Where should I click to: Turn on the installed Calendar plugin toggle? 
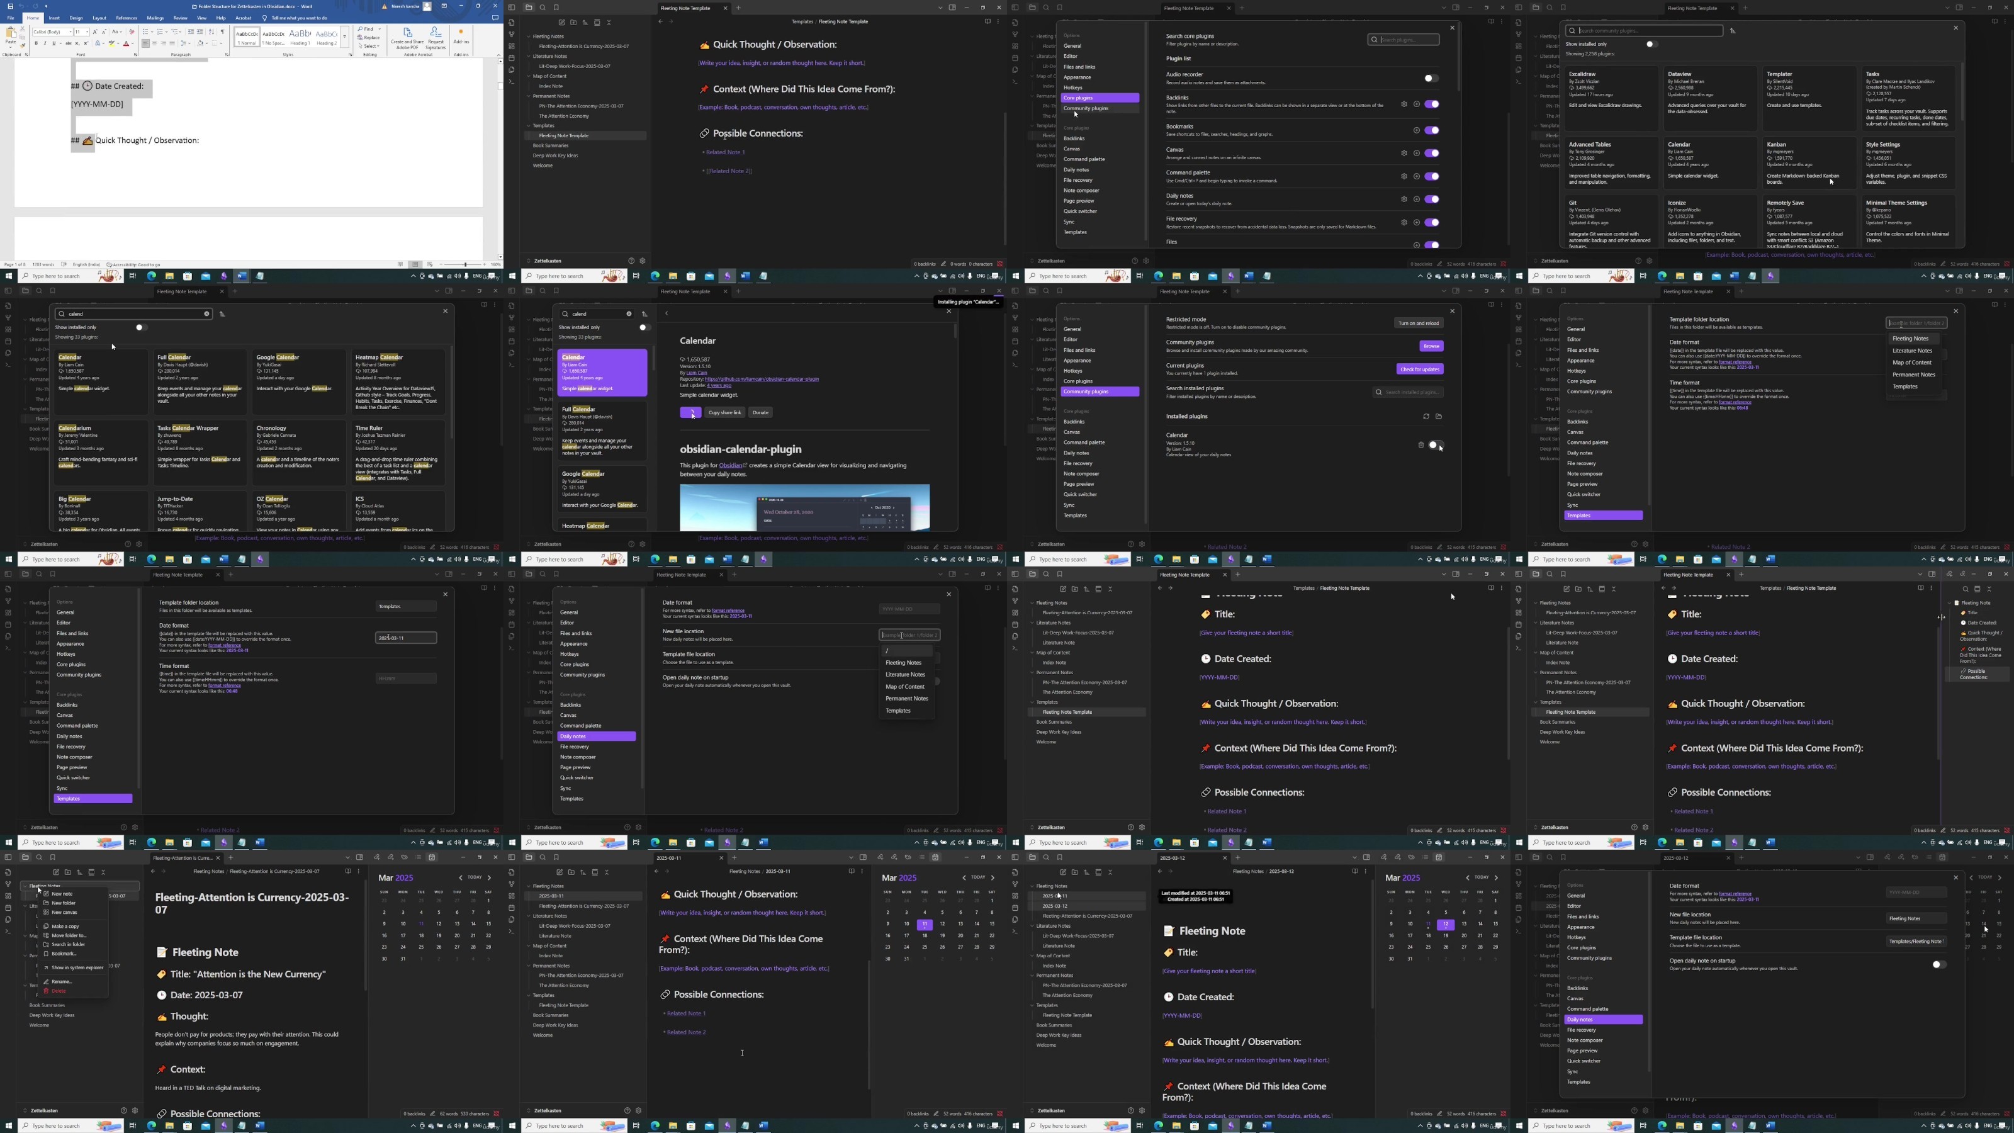(x=1436, y=445)
